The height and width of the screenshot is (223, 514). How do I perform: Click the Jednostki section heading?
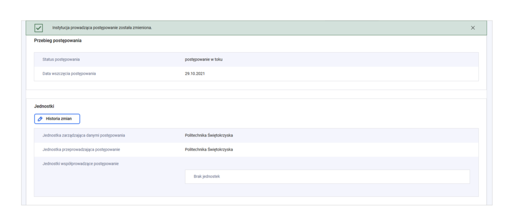click(44, 106)
